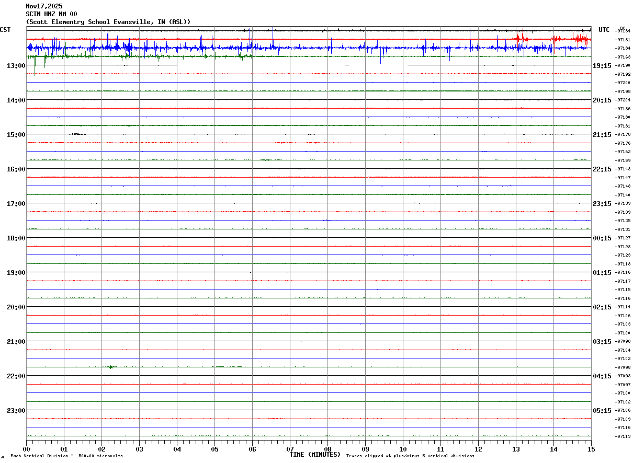
Task: Select the 16:00 CST hour label
Action: pyautogui.click(x=16, y=169)
